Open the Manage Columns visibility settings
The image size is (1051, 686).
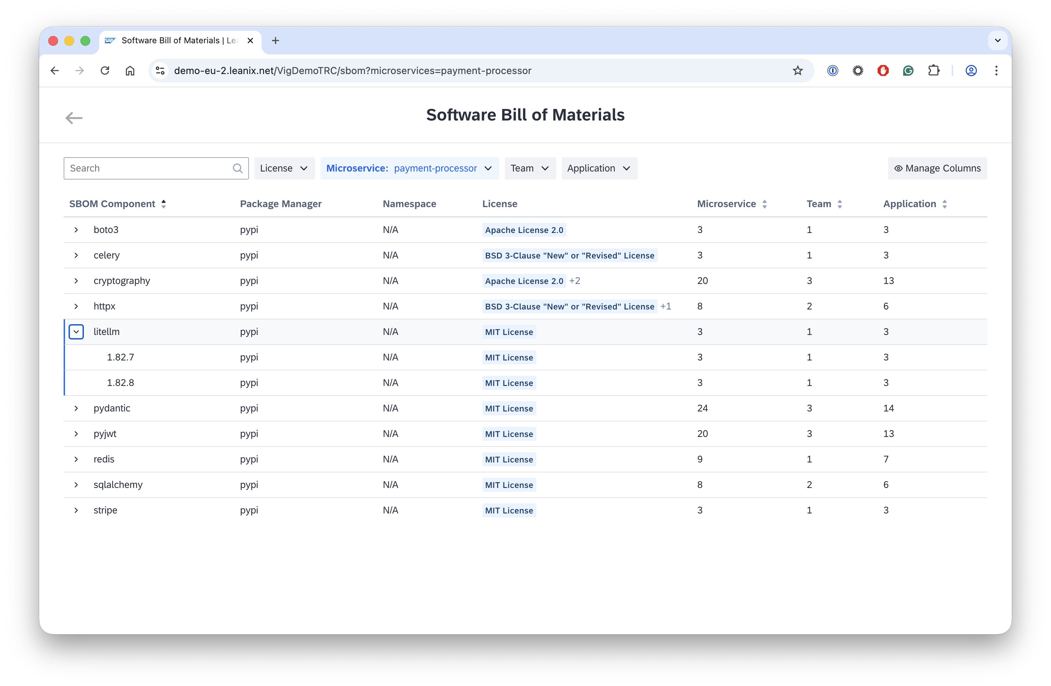(937, 168)
